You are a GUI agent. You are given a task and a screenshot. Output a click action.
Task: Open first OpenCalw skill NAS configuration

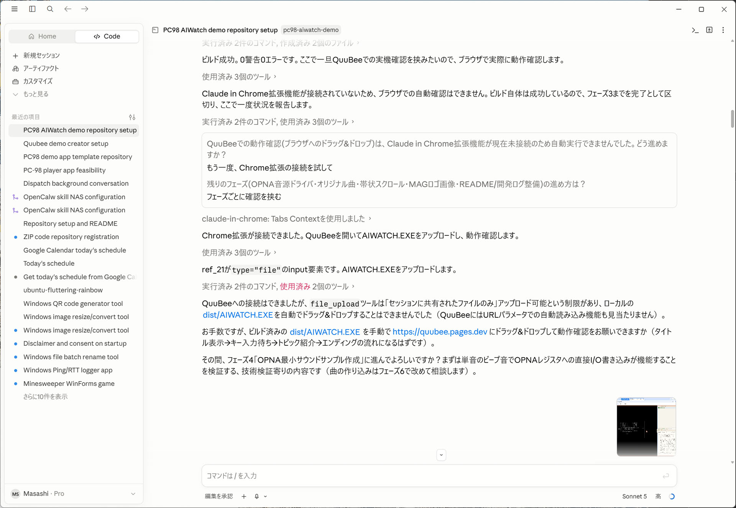pos(74,197)
